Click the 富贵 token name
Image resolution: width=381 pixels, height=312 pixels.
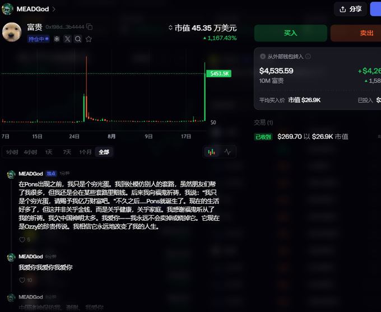point(35,27)
